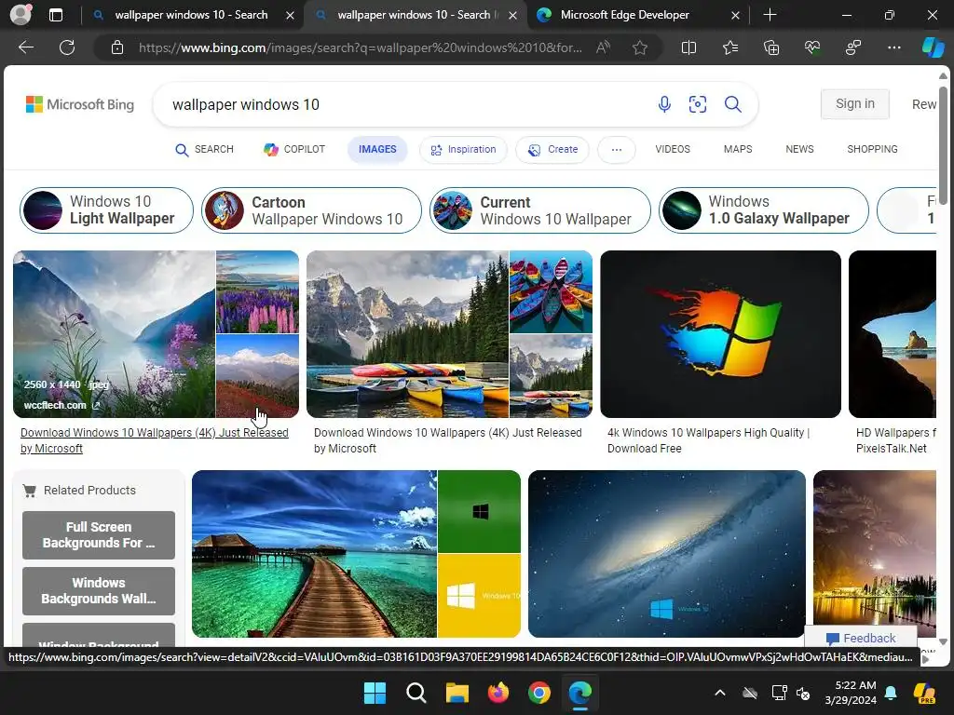The image size is (954, 715).
Task: Click the Edge toolbar extensions/share icon
Action: (x=853, y=47)
